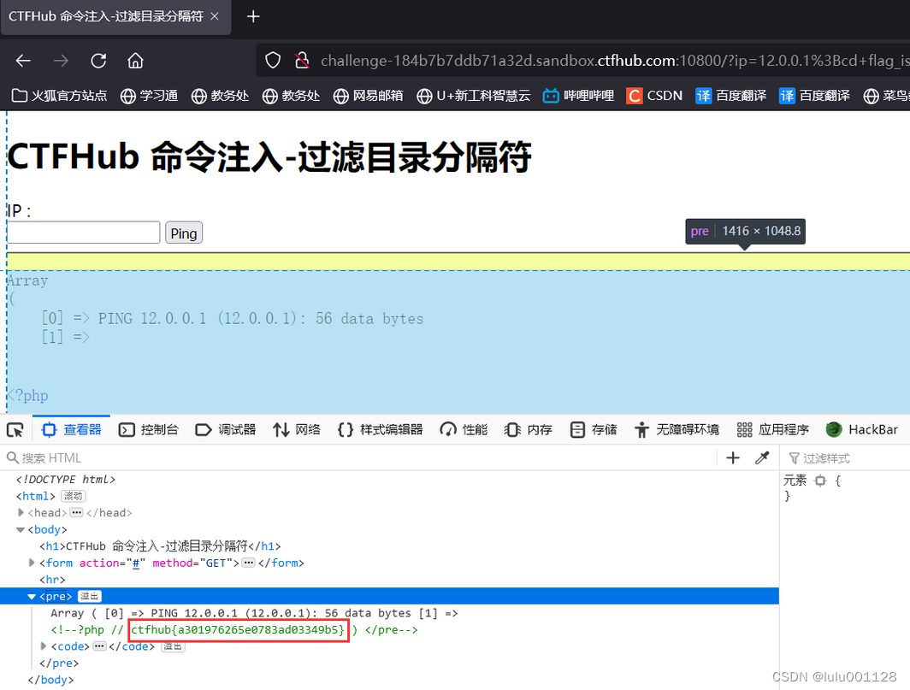
Task: Expand the head element in inspector
Action: (21, 512)
